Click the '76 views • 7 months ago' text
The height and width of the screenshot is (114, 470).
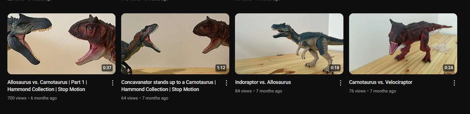(x=372, y=91)
